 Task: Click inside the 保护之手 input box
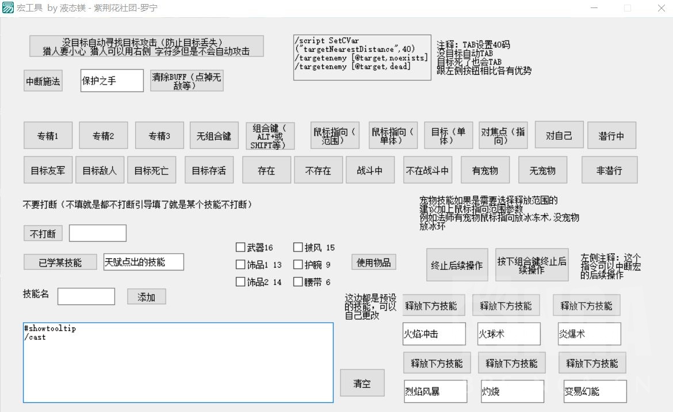(x=112, y=81)
